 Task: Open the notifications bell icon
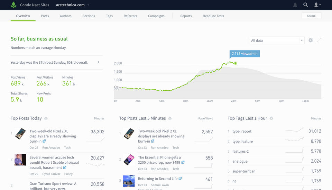click(x=295, y=5)
